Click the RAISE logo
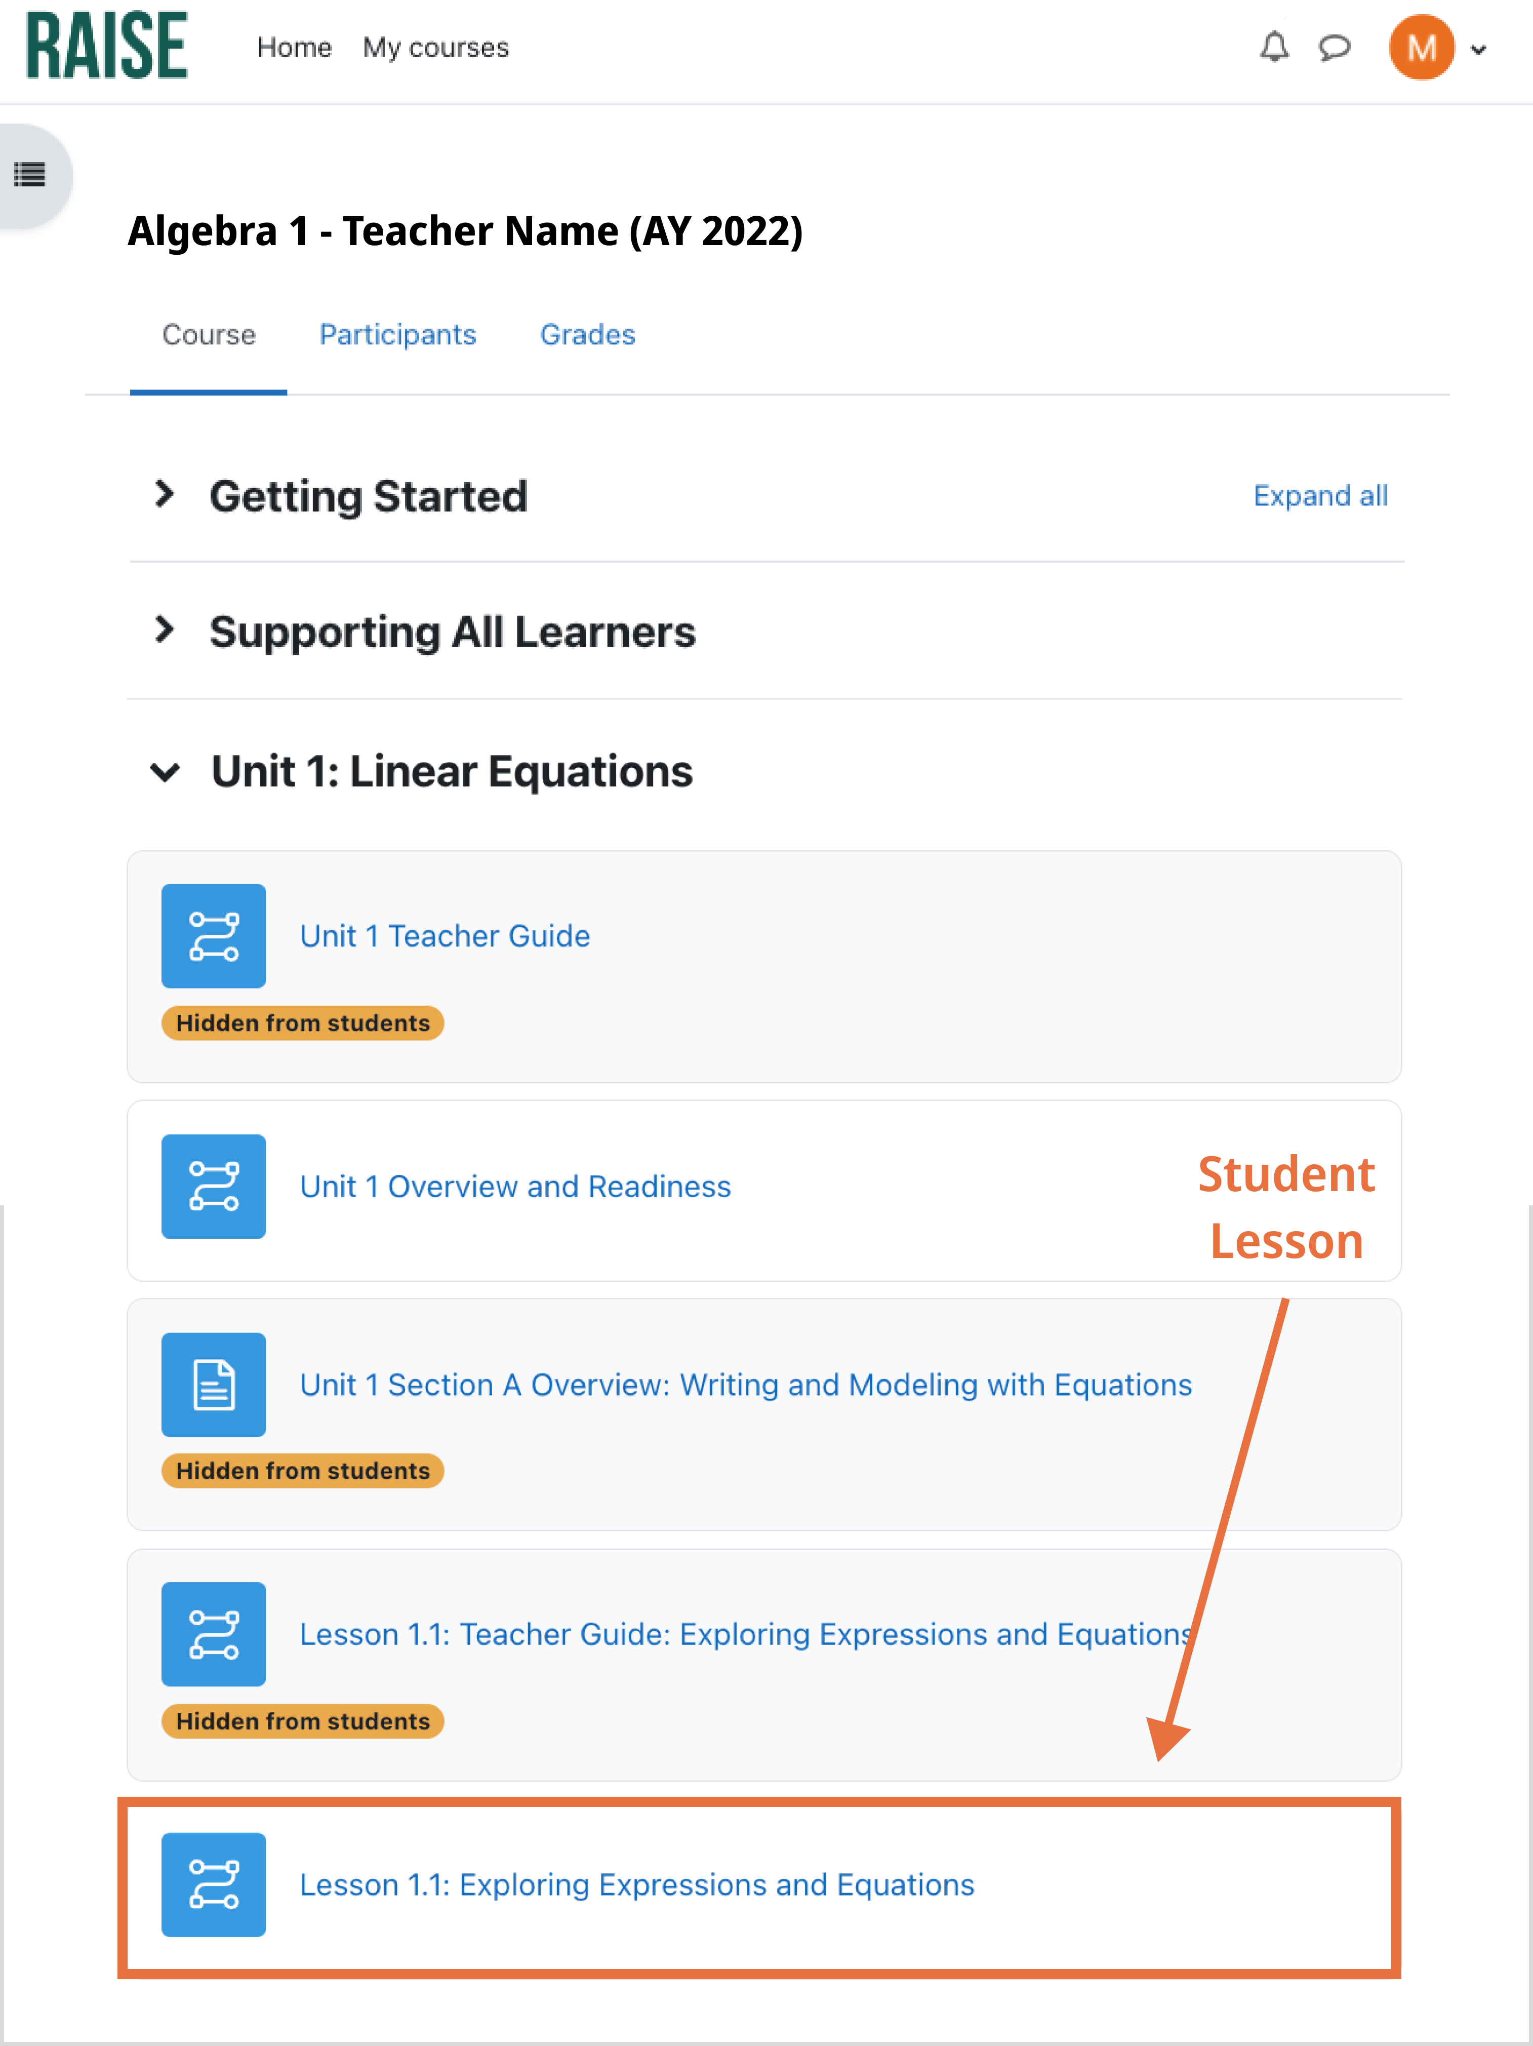This screenshot has height=2046, width=1533. click(107, 46)
